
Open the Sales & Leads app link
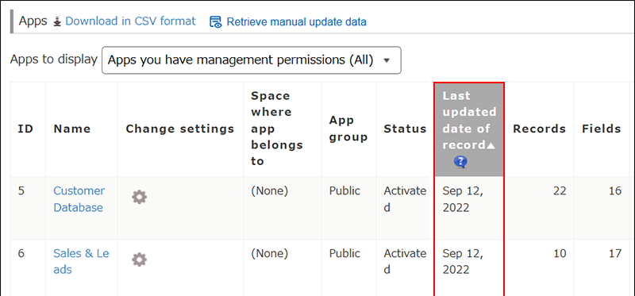tap(81, 261)
